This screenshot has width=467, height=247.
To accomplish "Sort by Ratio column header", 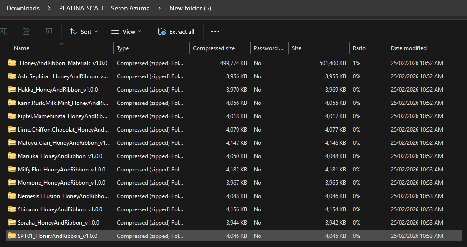I will (x=359, y=48).
